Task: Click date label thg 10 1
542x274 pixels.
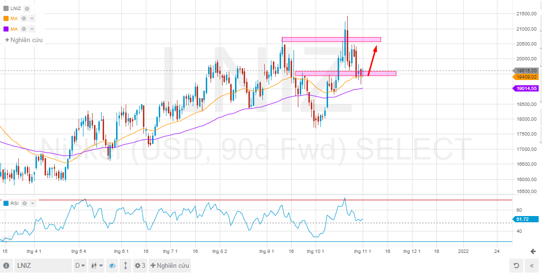Action: pos(316,251)
